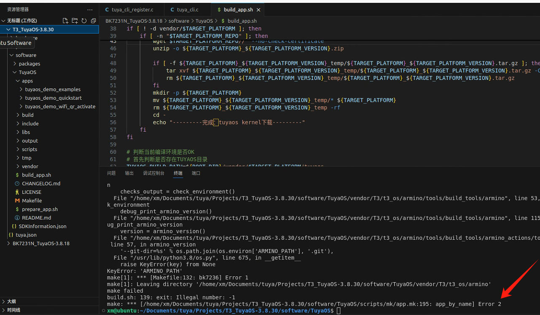
Task: Expand the tuyaos_demo_wifi_qr_activate folder
Action: pyautogui.click(x=49, y=106)
